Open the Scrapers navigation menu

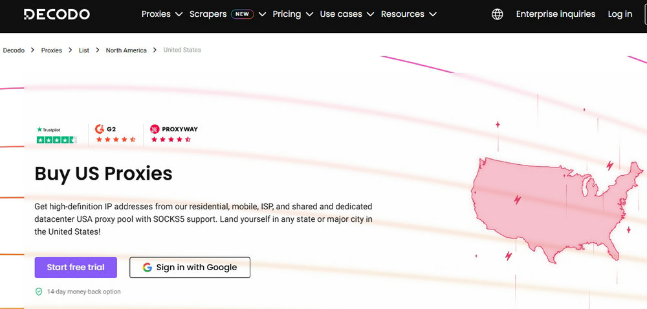208,14
